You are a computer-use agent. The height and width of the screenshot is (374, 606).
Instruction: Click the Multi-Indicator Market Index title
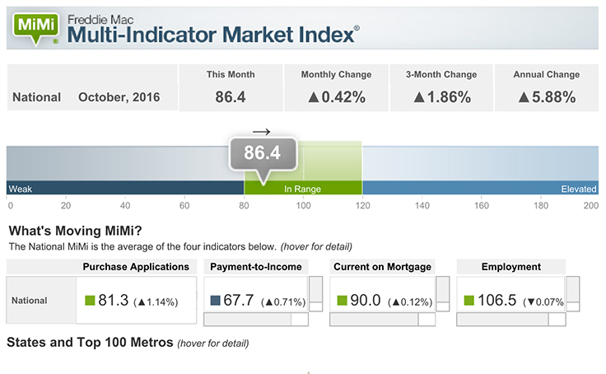[x=212, y=35]
